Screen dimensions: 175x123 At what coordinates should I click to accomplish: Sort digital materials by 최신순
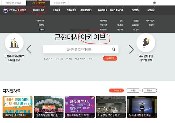coord(133,90)
